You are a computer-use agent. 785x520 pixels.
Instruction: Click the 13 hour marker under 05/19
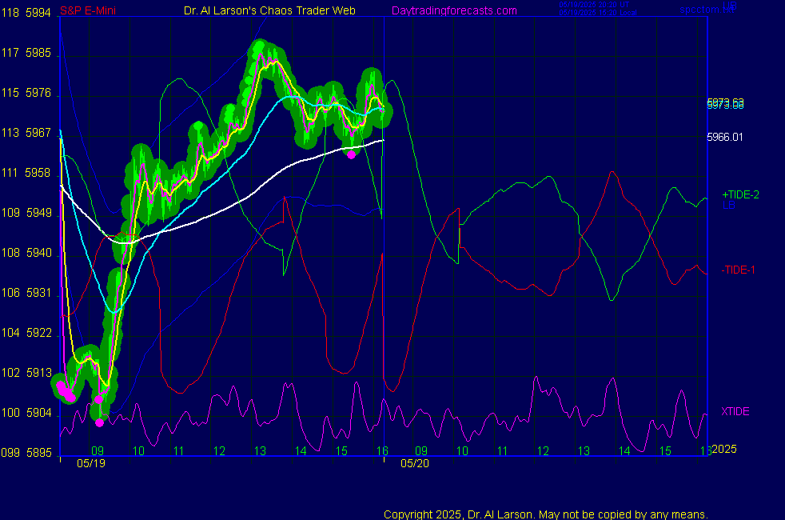pos(260,451)
